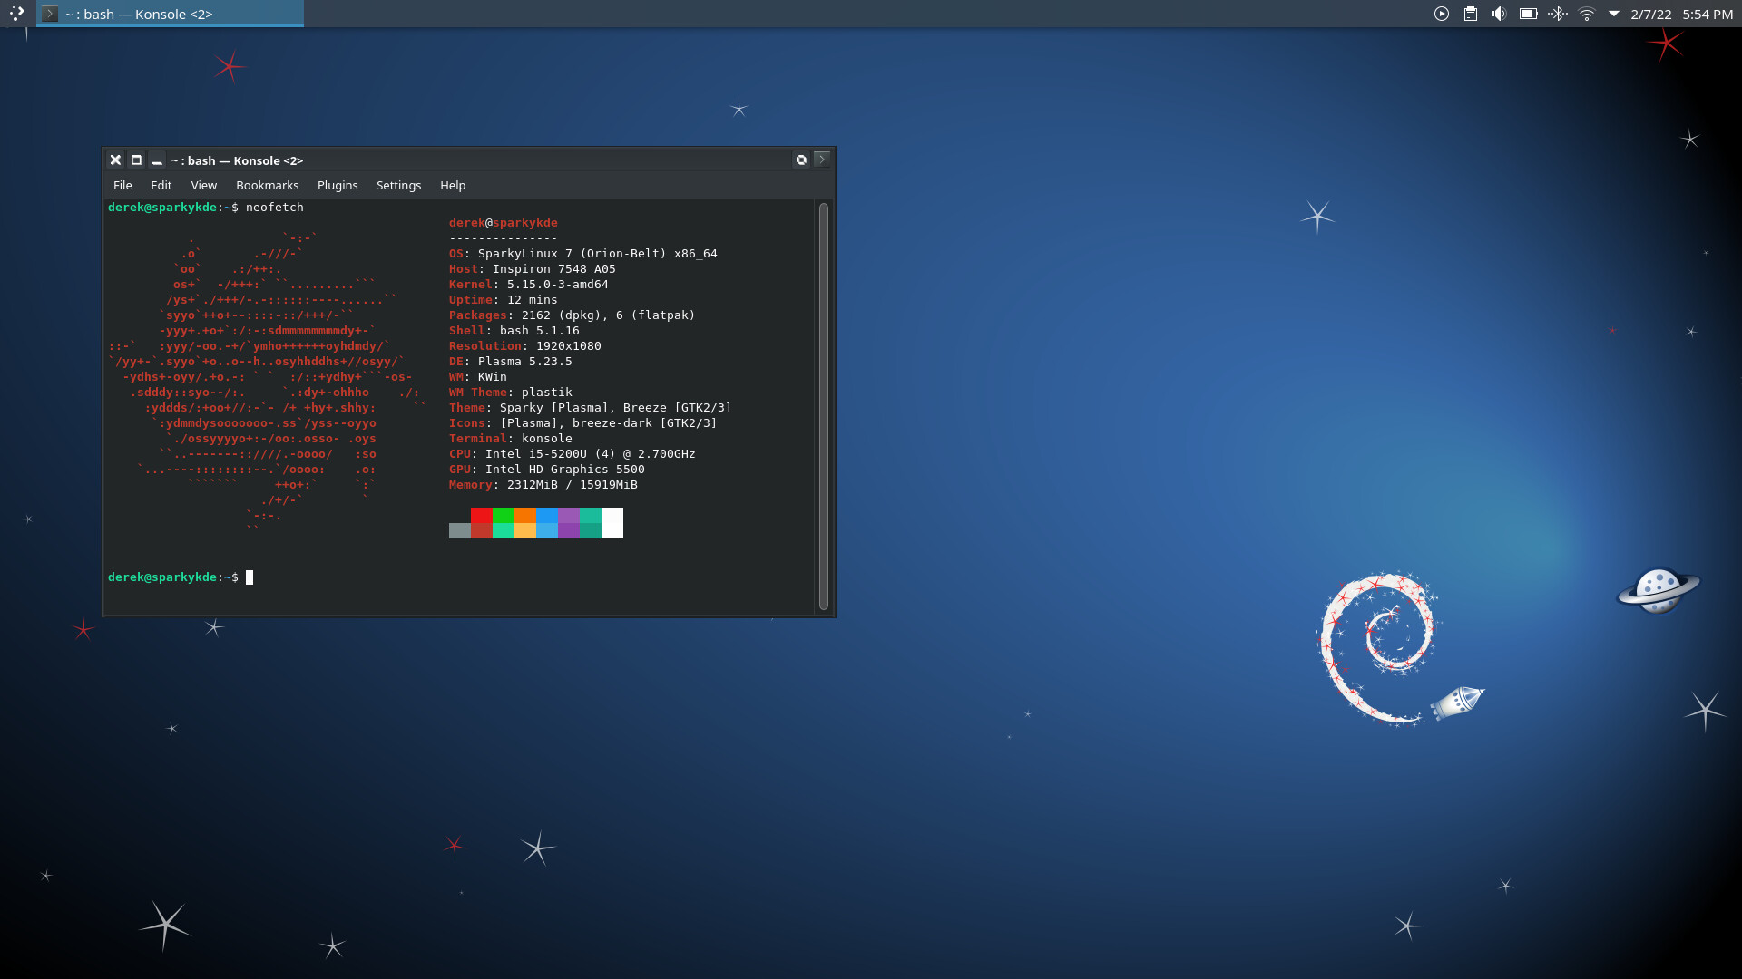Click the white block in neofetch palette
The width and height of the screenshot is (1742, 979).
coord(612,523)
